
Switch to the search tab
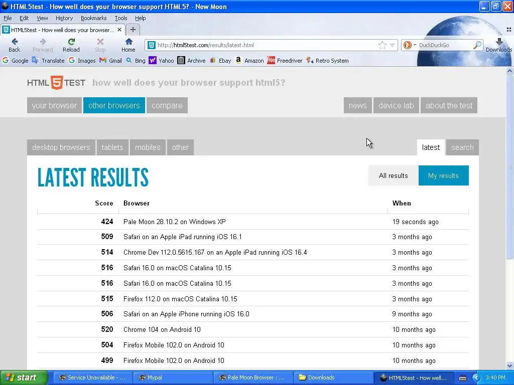[462, 147]
